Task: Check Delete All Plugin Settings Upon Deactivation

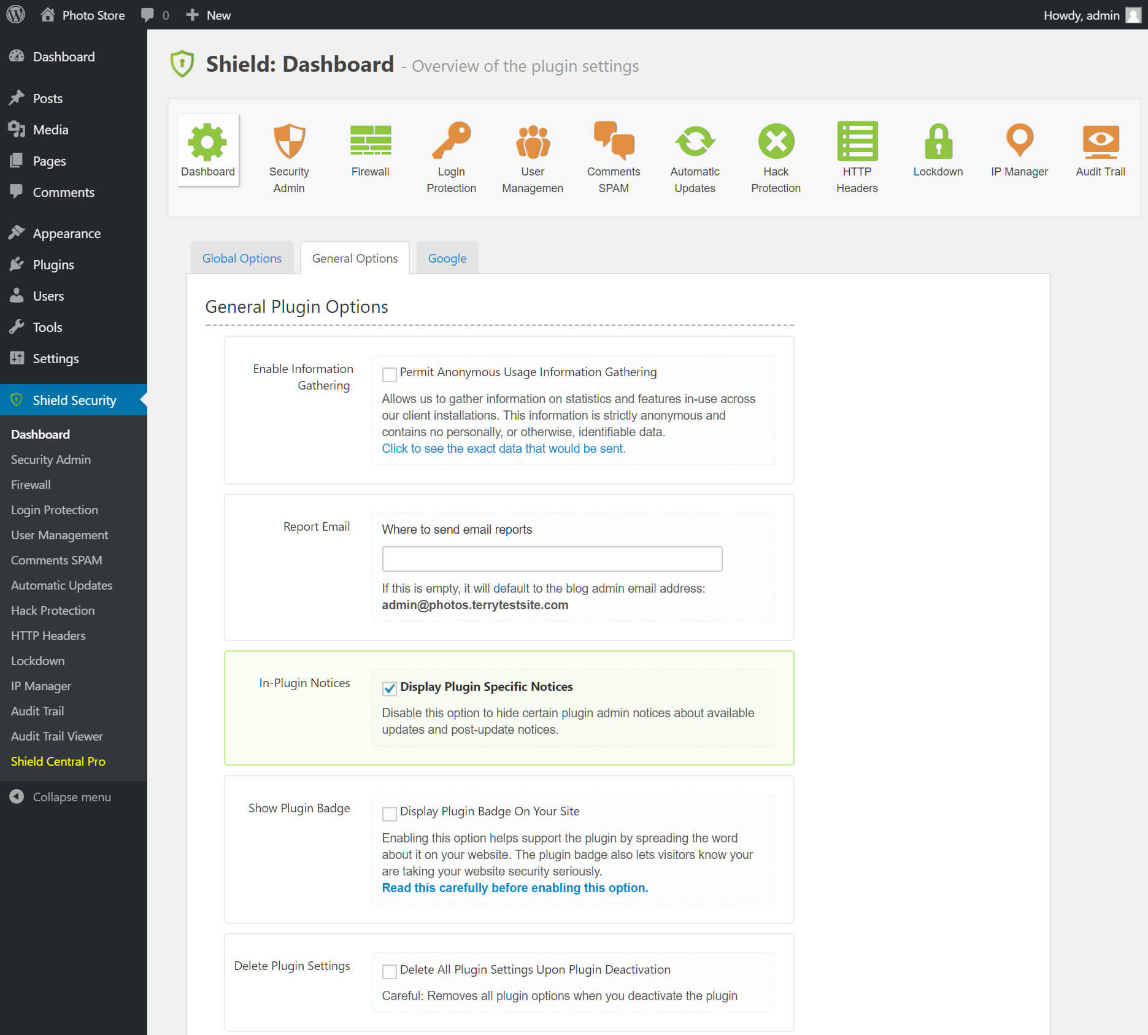Action: click(389, 971)
